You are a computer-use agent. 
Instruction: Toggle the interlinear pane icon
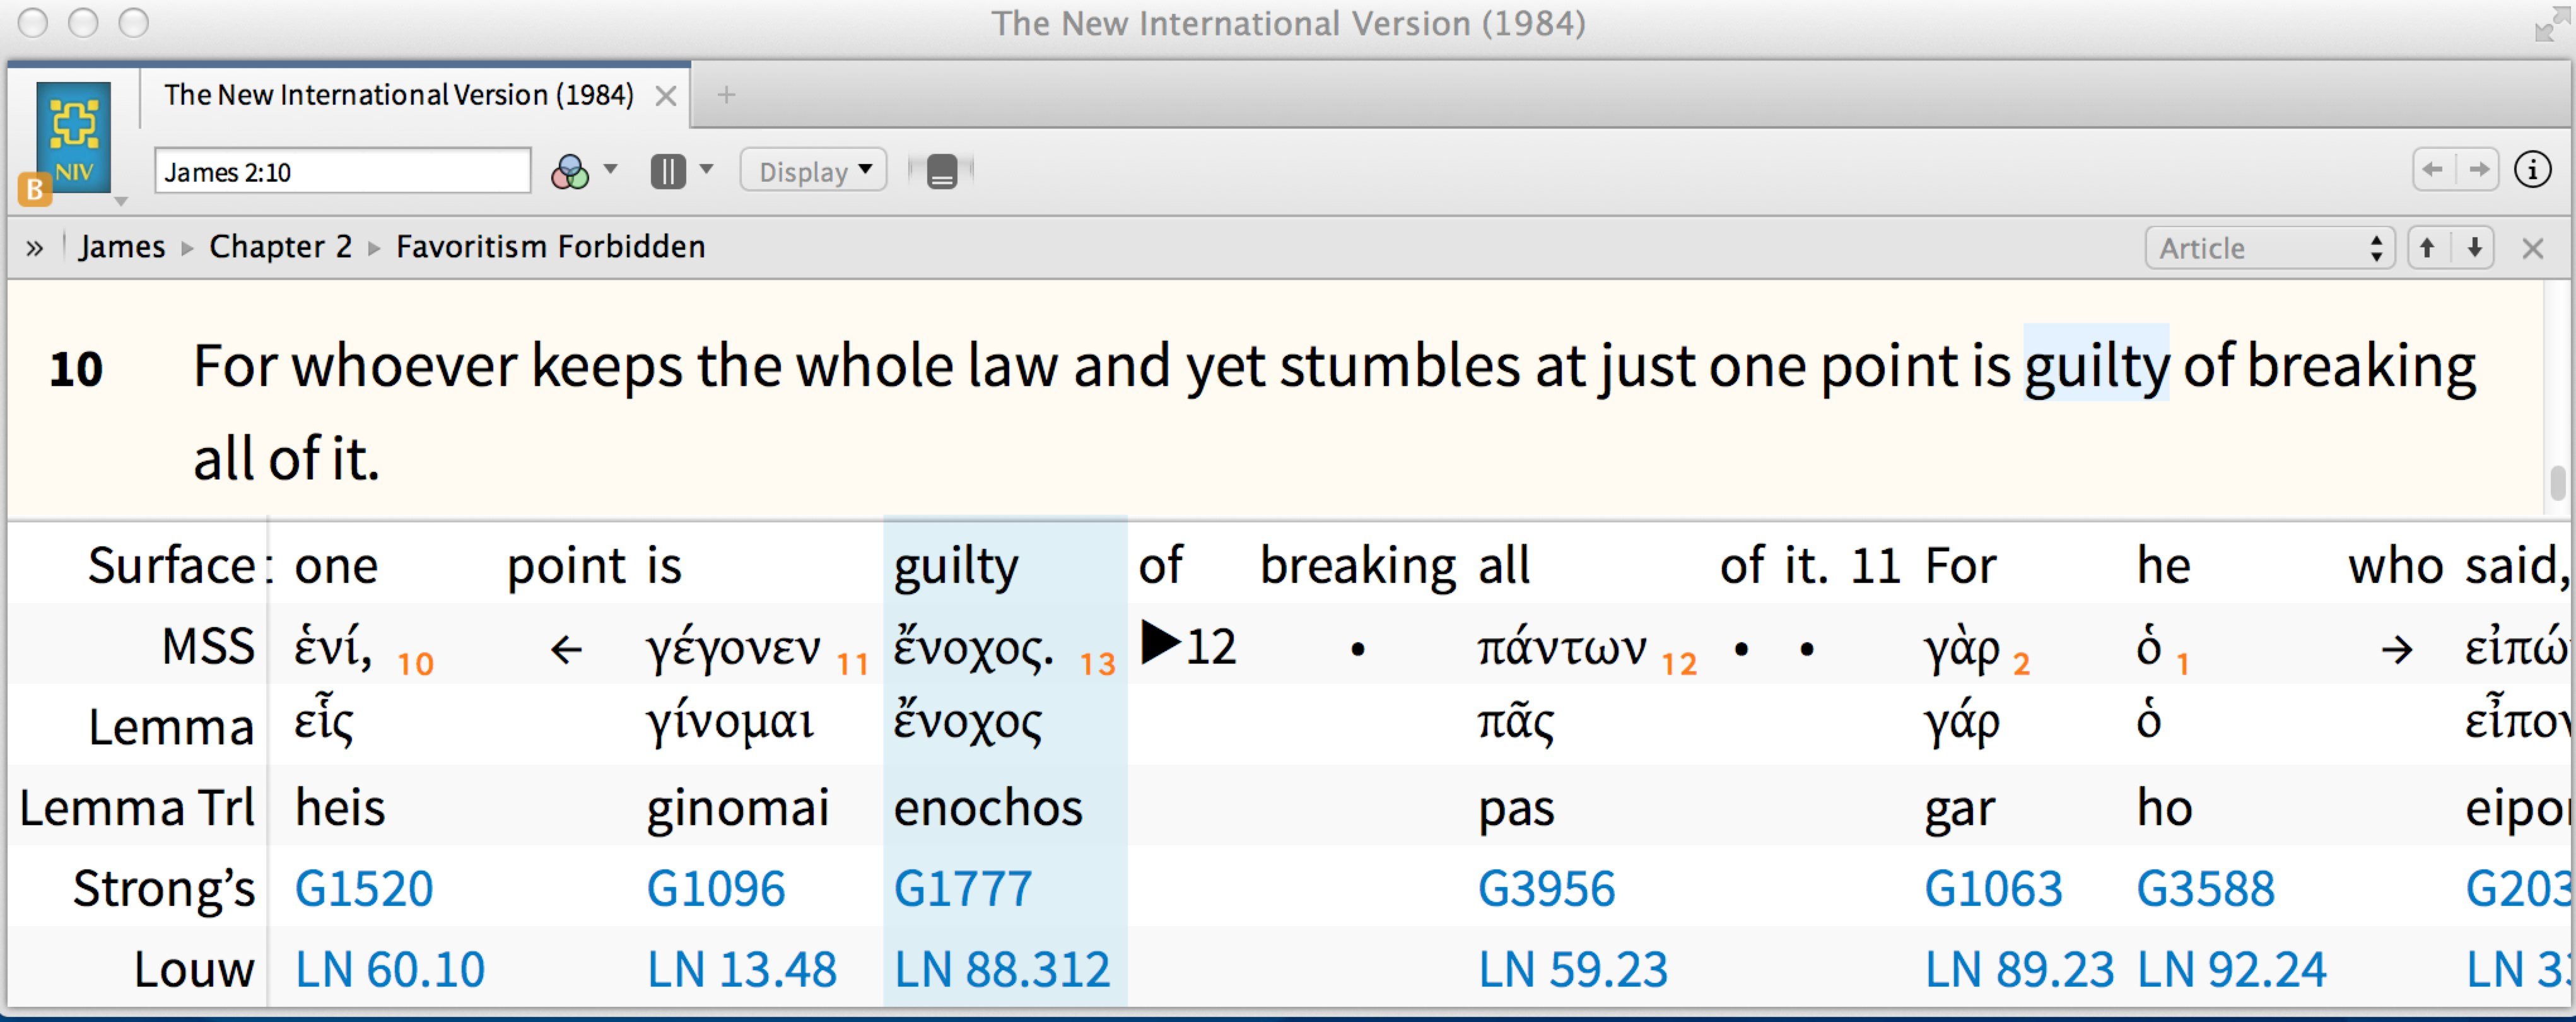tap(941, 171)
